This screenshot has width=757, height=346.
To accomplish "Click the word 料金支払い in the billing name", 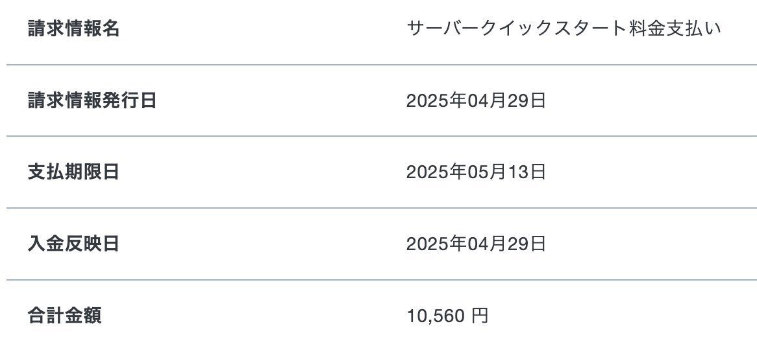I will (675, 29).
